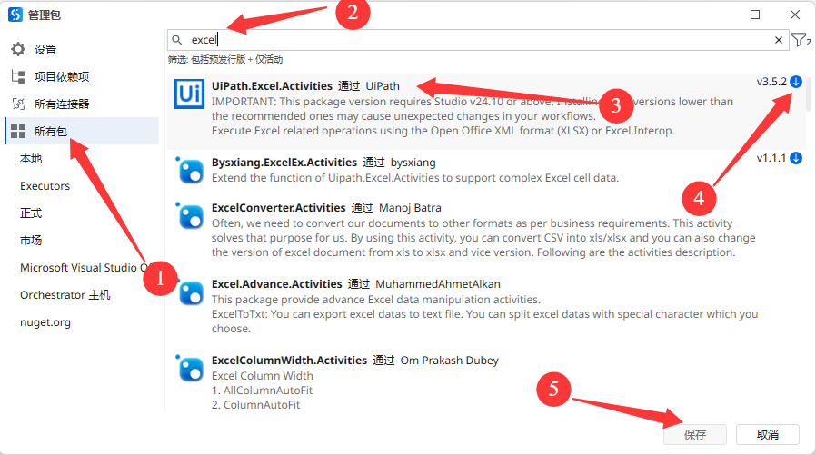The width and height of the screenshot is (816, 455).
Task: Click the 'Excel Column Width' description line
Action: (263, 375)
